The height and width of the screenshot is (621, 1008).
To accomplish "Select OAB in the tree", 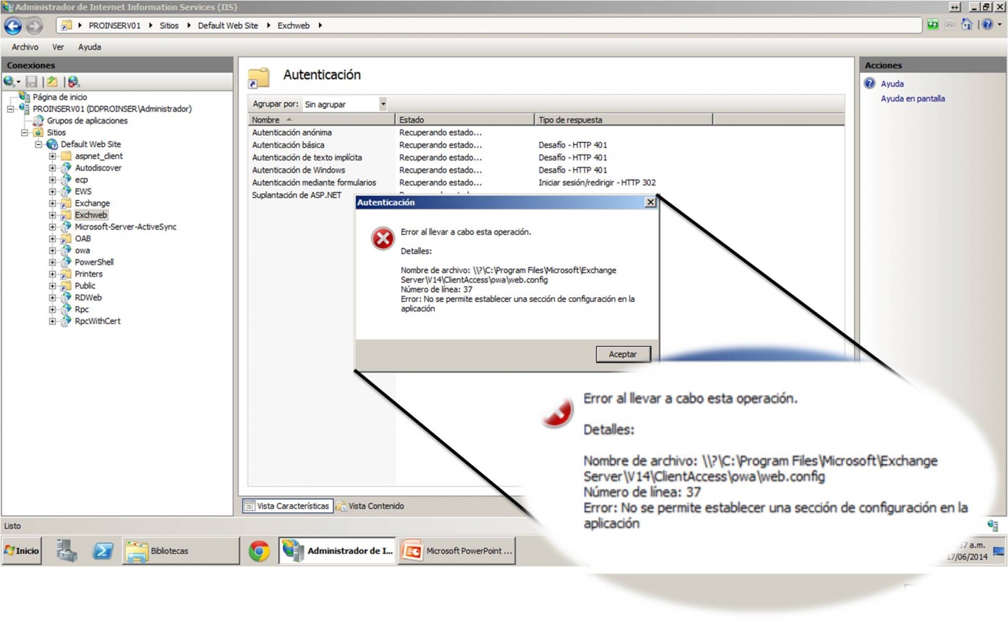I will tap(83, 239).
